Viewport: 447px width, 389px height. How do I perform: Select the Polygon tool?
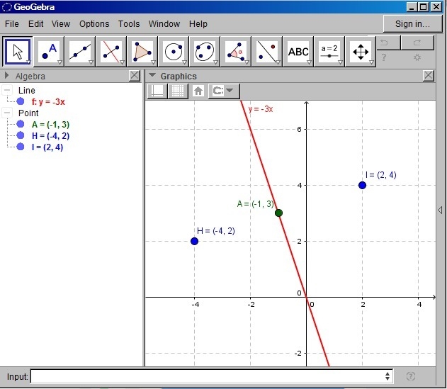[142, 52]
